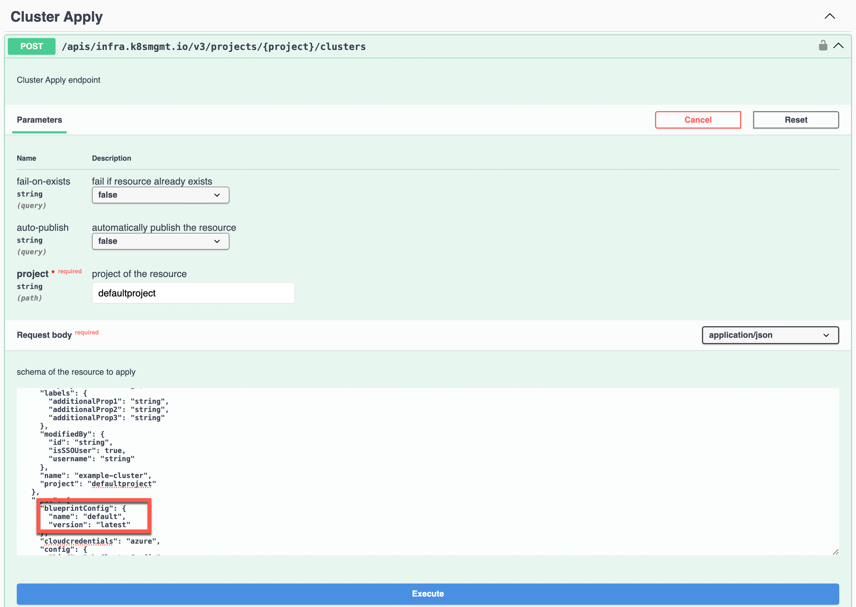Screen dimensions: 856x607
Task: Click the fail-on-exists parameter name
Action: pos(43,181)
